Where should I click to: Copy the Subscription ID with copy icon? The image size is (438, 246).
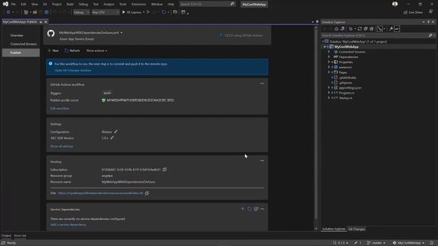tap(165, 169)
